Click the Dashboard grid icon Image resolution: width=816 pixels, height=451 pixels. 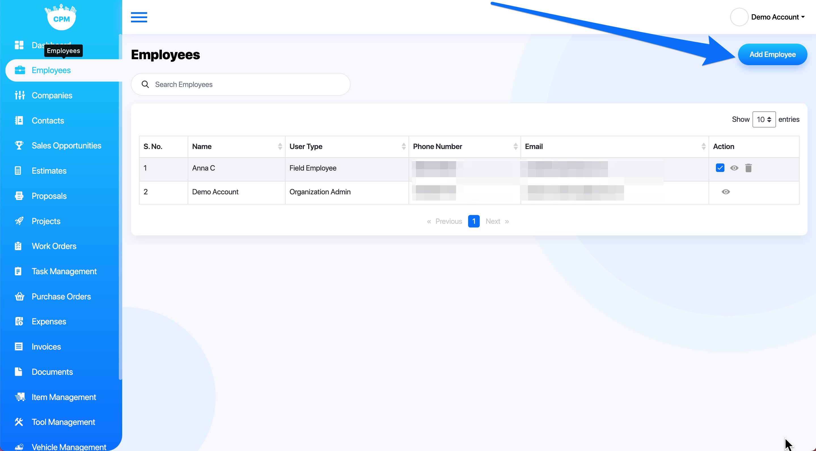[x=19, y=45]
